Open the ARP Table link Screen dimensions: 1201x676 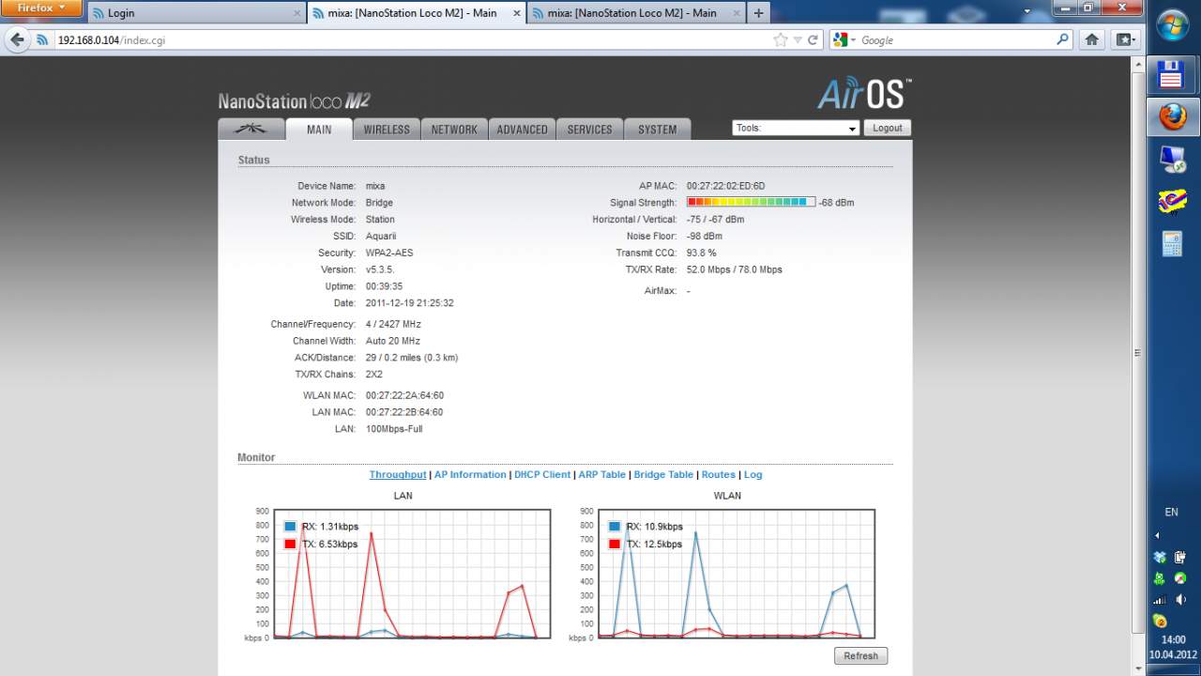601,475
